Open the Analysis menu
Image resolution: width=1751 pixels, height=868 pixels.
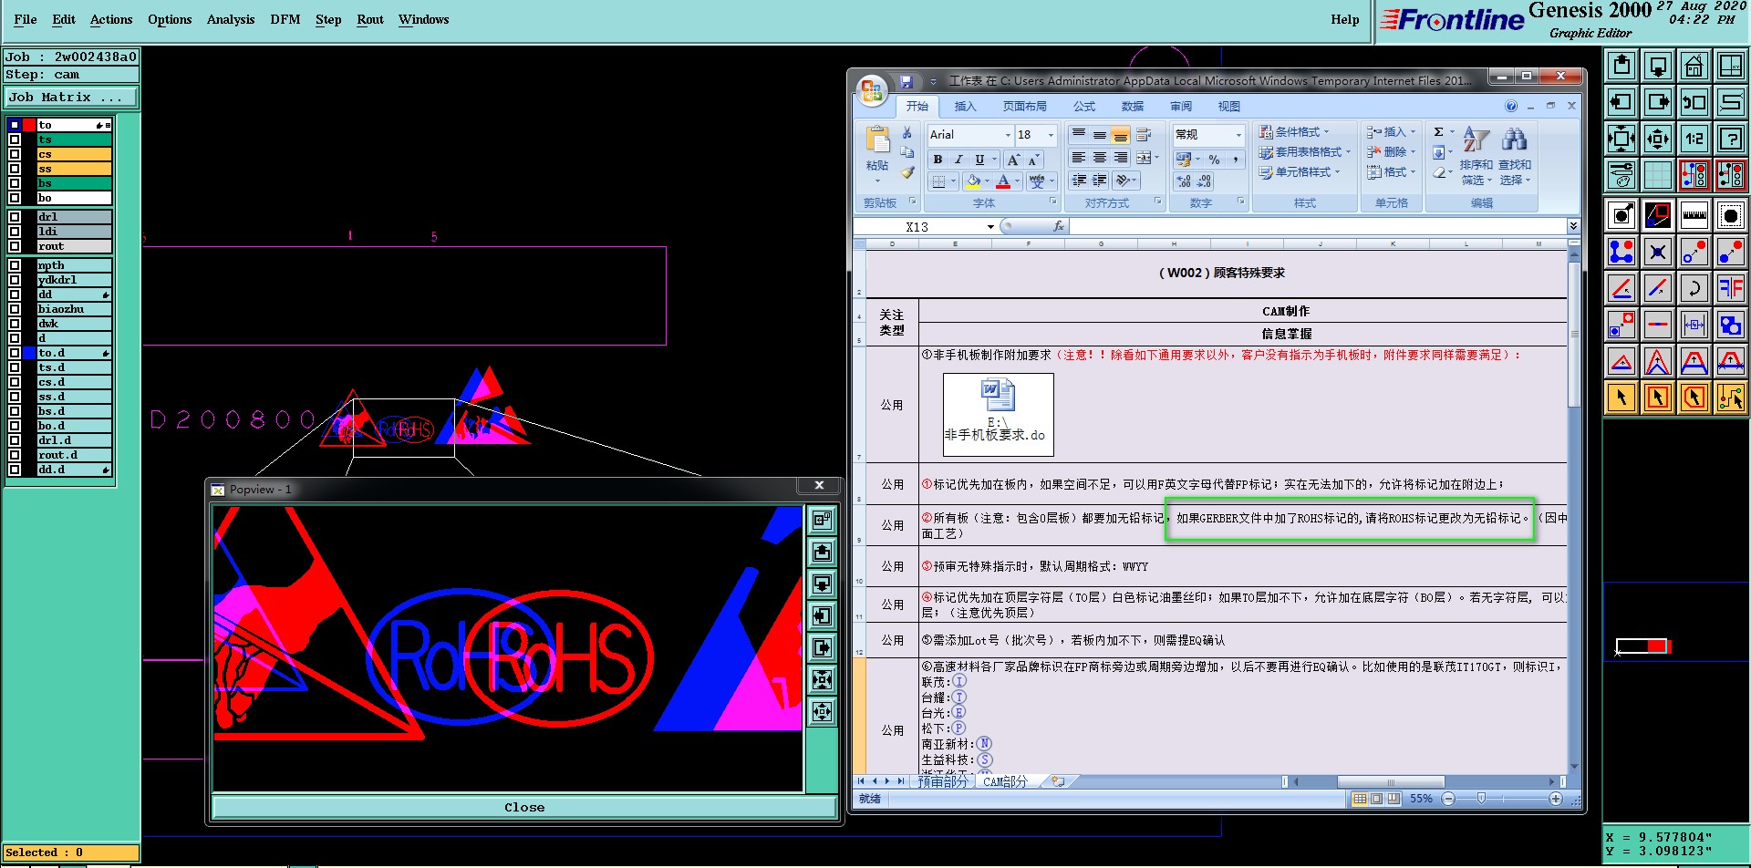point(231,19)
